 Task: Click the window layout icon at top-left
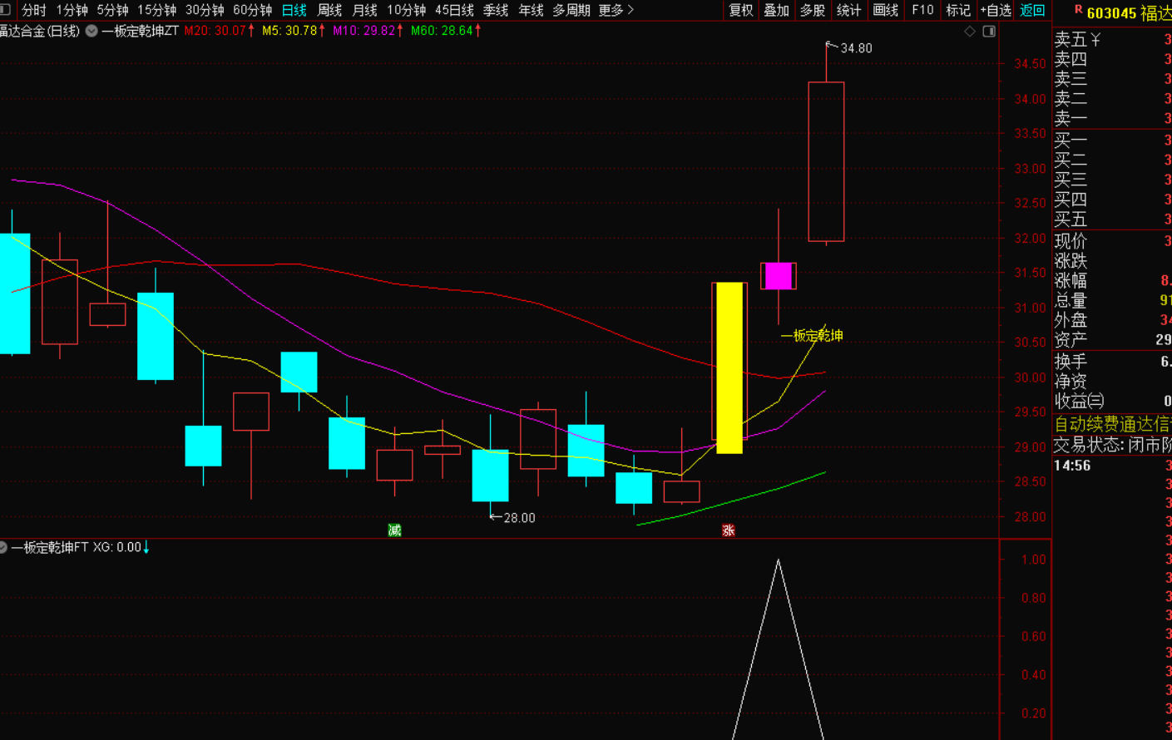click(5, 10)
